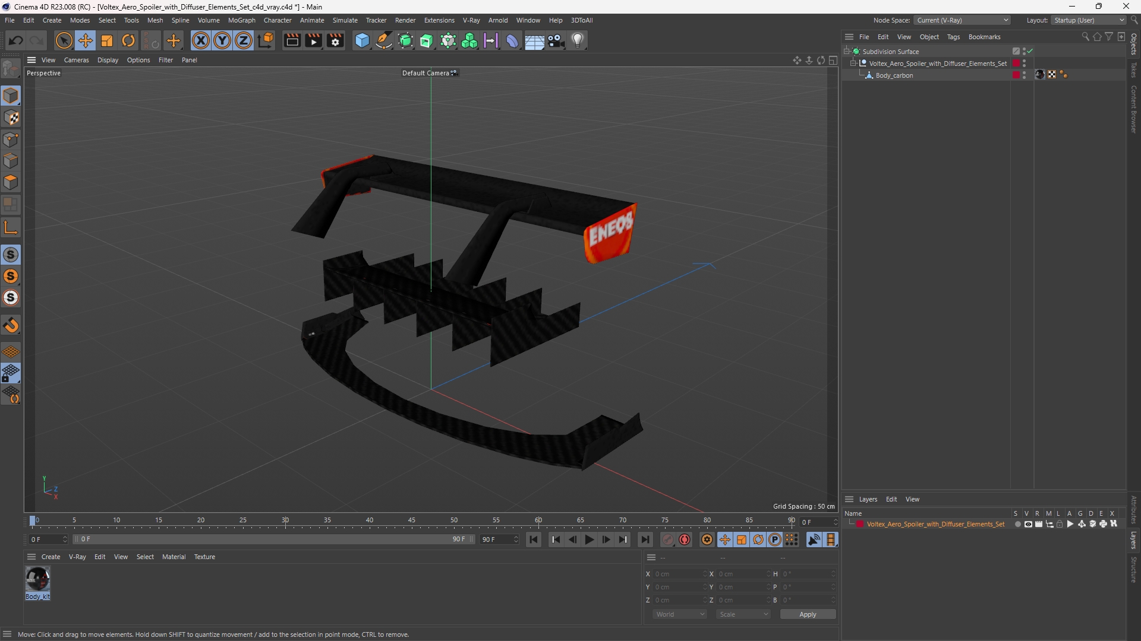Toggle Subdivision Surface enable checkmark
Image resolution: width=1141 pixels, height=641 pixels.
(x=1030, y=51)
